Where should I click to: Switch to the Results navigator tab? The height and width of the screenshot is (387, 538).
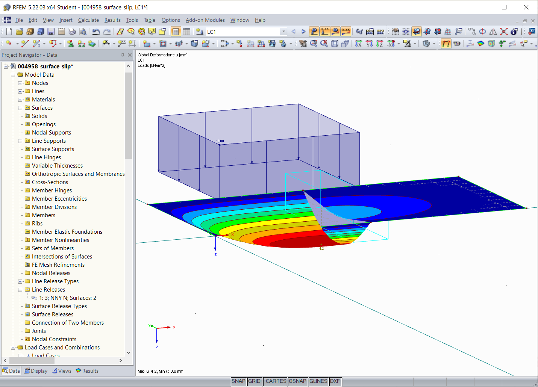click(x=87, y=371)
